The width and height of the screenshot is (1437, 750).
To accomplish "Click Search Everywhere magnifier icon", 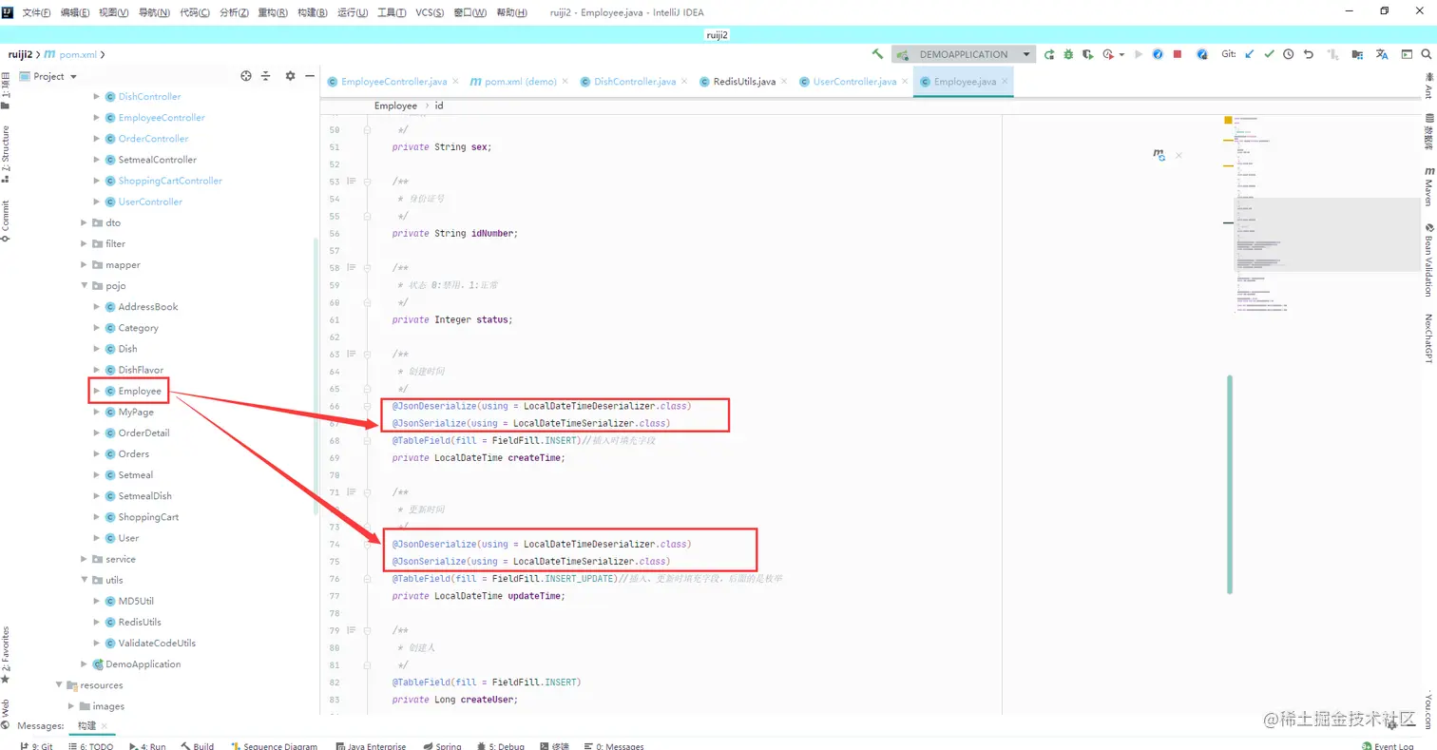I will click(1427, 54).
